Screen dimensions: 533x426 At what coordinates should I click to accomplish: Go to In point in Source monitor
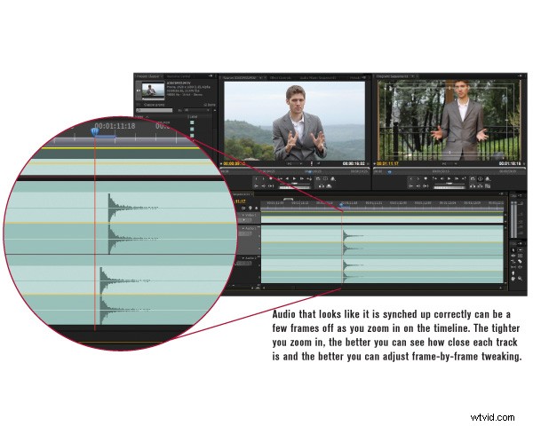click(x=256, y=185)
